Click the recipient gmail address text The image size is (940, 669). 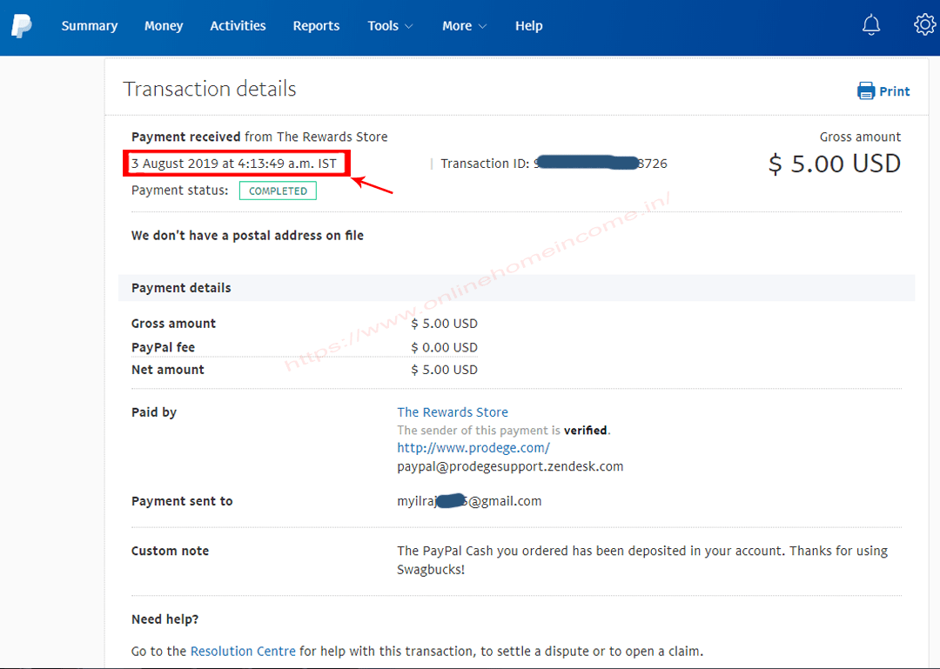pyautogui.click(x=469, y=500)
